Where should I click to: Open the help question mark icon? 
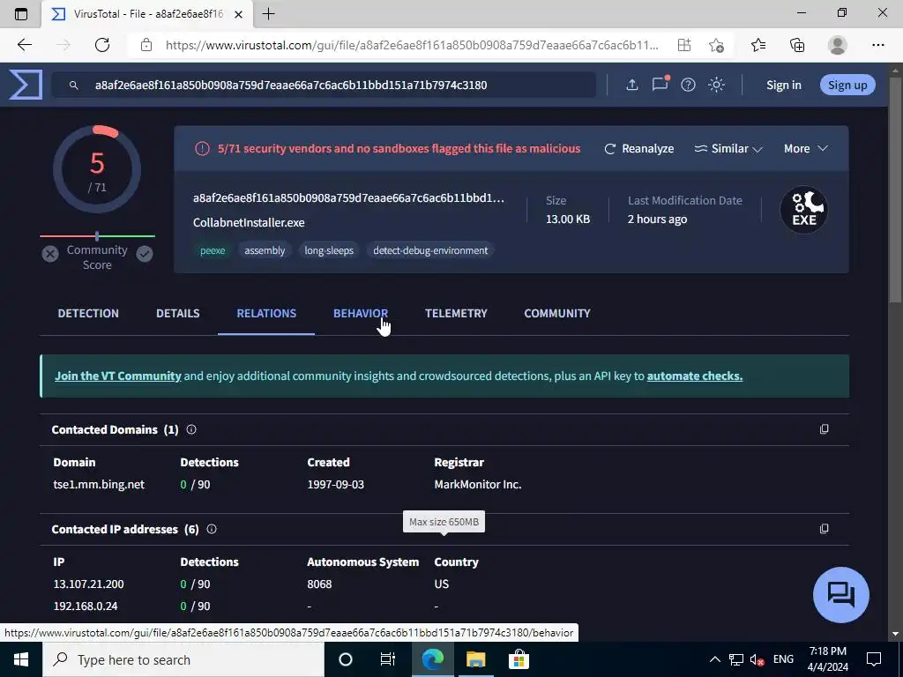[x=688, y=86]
